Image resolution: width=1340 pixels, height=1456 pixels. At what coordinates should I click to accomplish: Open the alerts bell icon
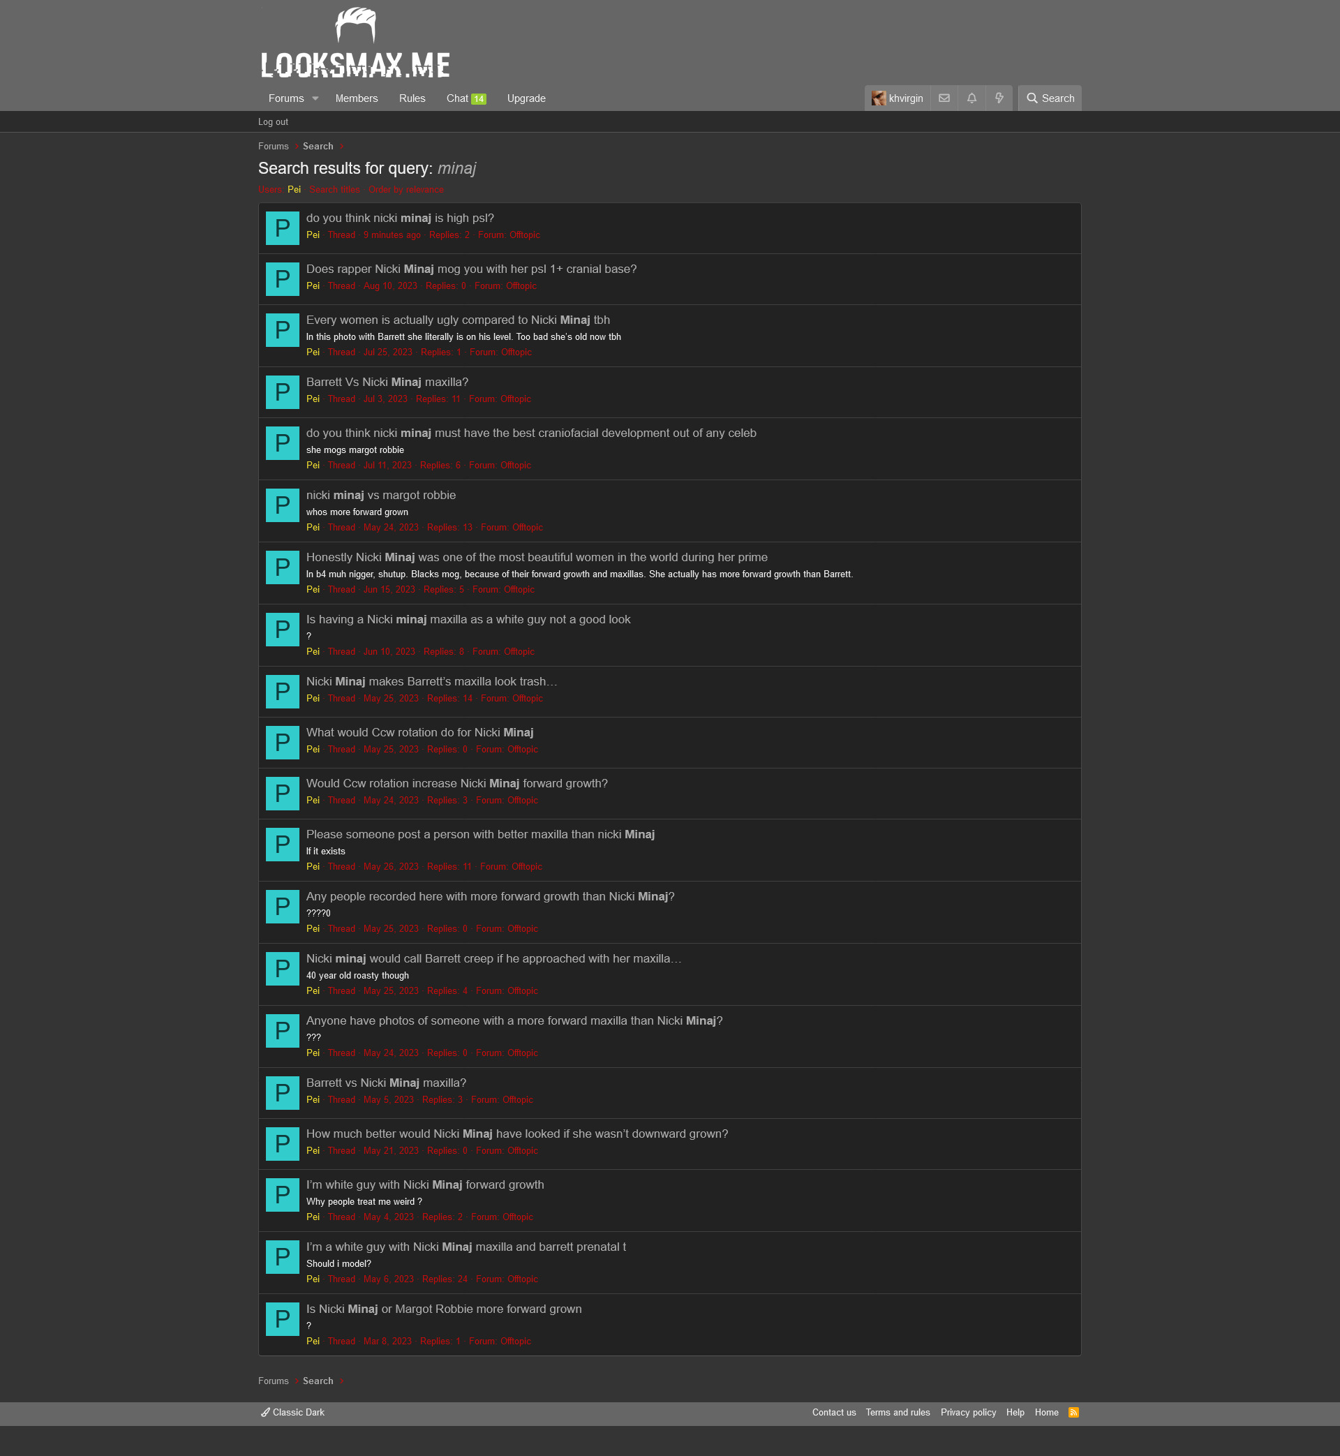click(x=971, y=98)
